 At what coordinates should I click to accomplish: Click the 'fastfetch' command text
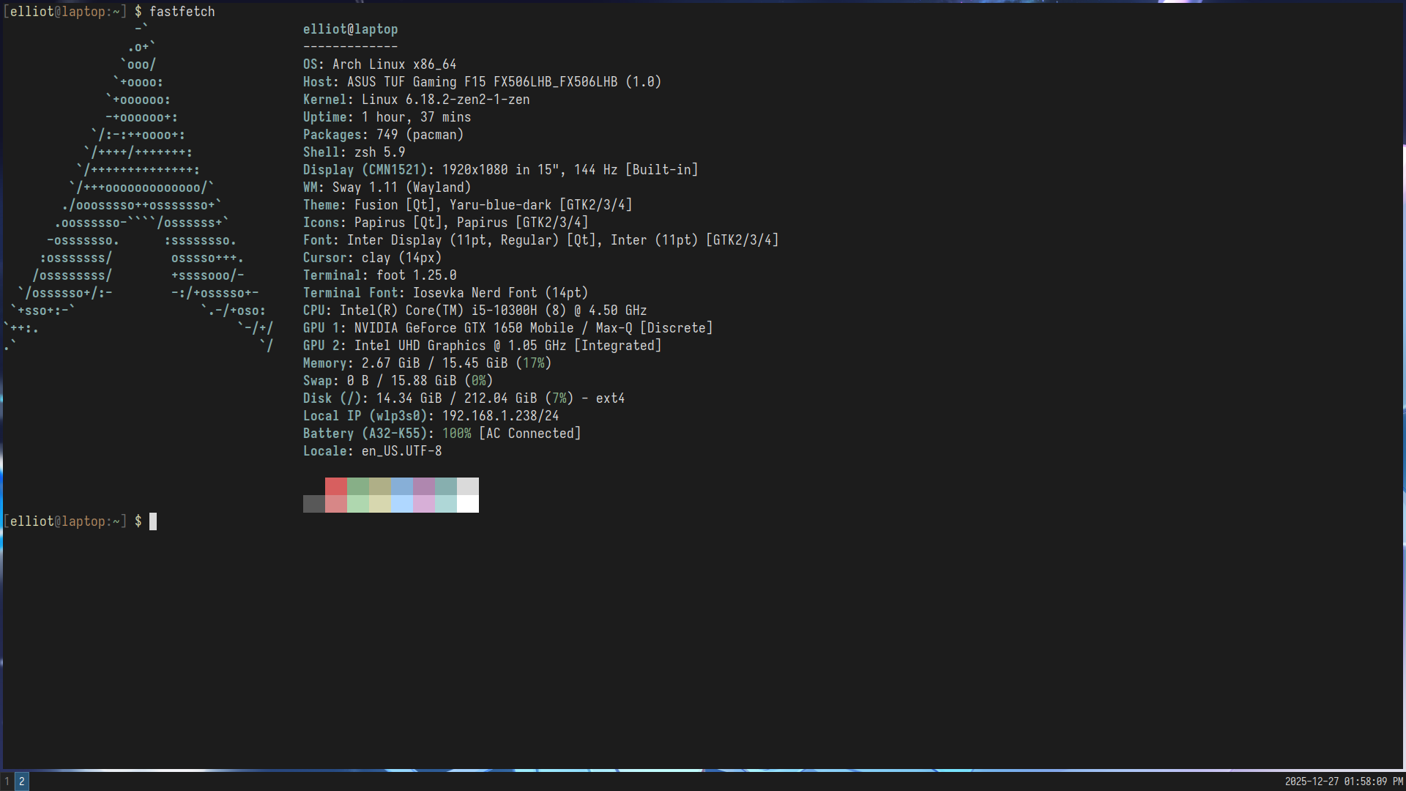(182, 12)
